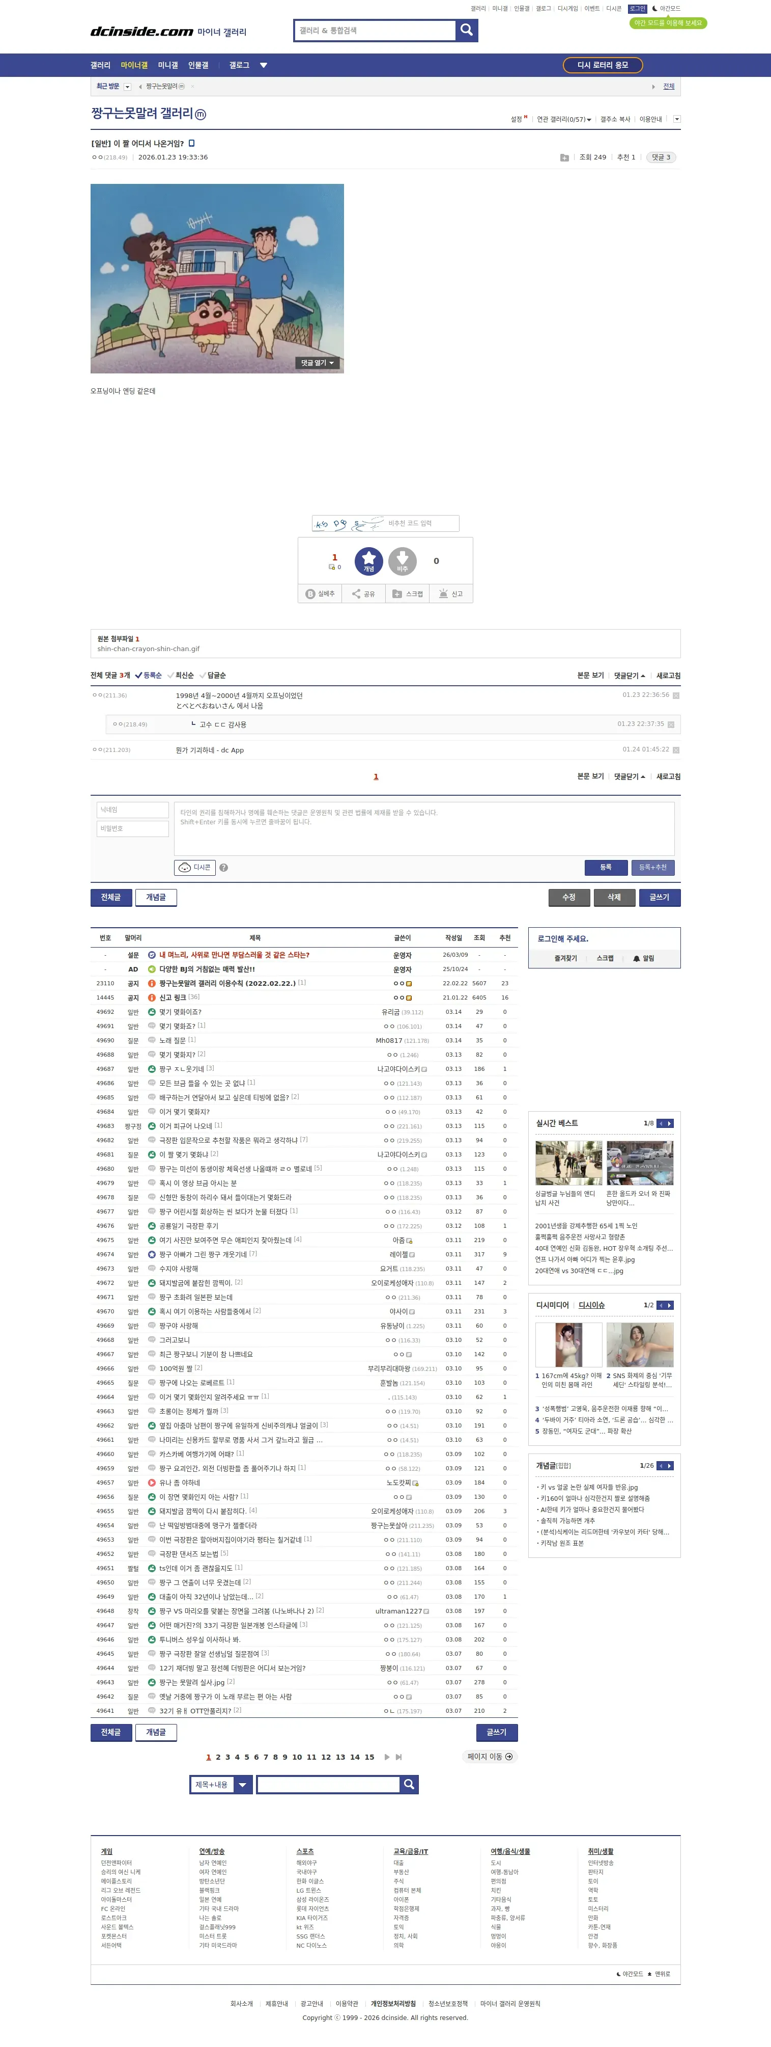
Task: Click next arrow in 실시간 베스트 panel
Action: click(x=669, y=1123)
